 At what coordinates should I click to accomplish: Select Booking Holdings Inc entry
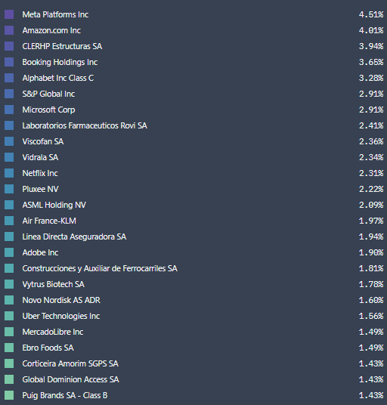pos(60,62)
